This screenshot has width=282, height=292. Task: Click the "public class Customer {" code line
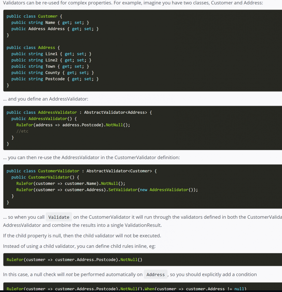(34, 16)
